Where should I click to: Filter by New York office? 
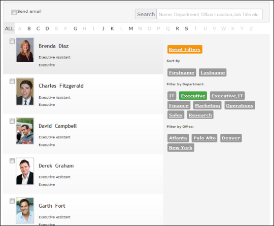[x=181, y=147]
